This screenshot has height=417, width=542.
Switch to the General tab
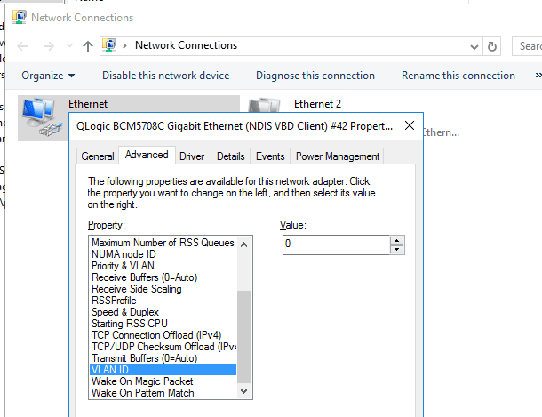click(98, 156)
